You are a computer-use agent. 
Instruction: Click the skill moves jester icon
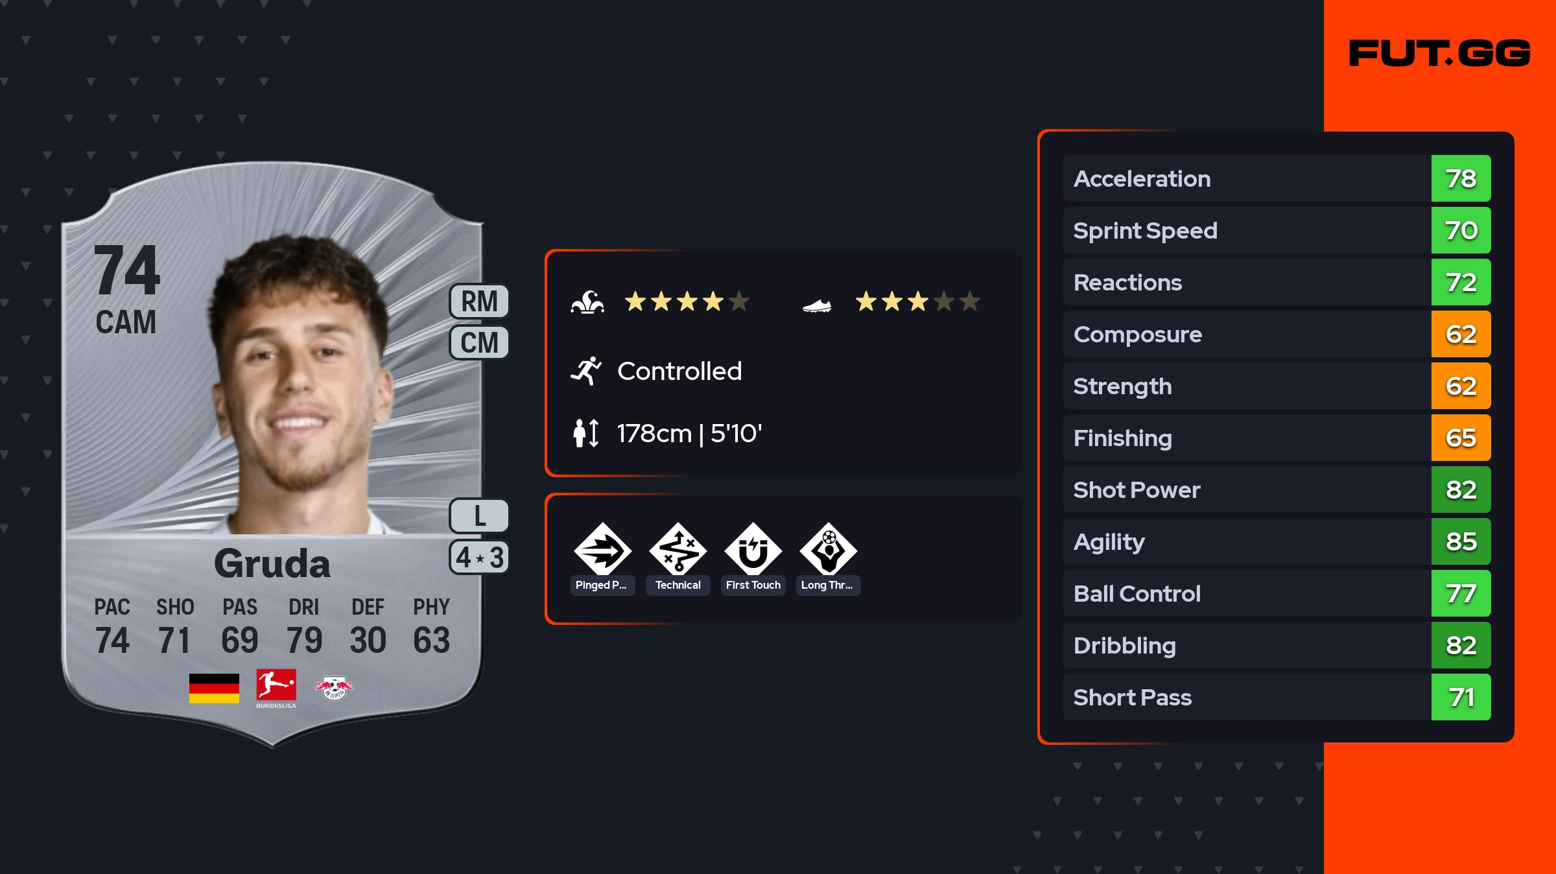pos(587,302)
